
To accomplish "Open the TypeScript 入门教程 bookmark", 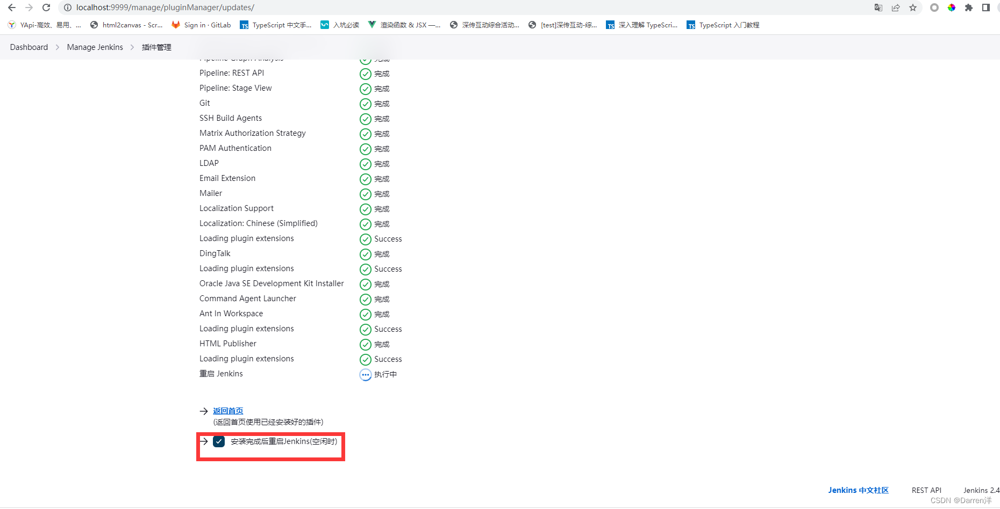I will (723, 25).
